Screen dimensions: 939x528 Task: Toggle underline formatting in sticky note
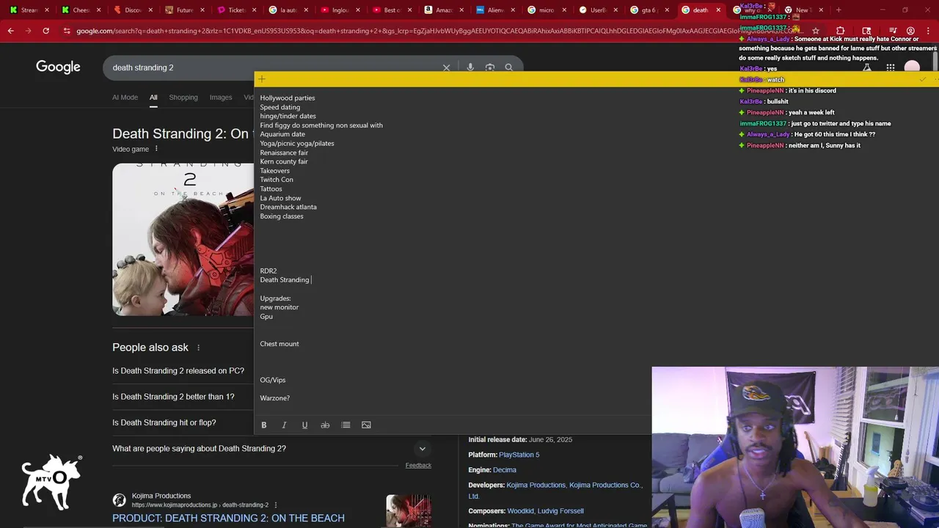coord(304,425)
